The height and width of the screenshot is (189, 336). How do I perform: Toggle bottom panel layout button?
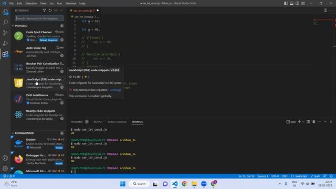pos(292,3)
